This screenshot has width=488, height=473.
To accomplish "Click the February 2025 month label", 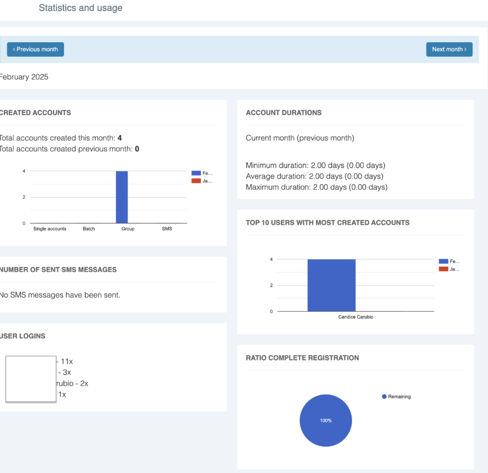I will tap(24, 77).
